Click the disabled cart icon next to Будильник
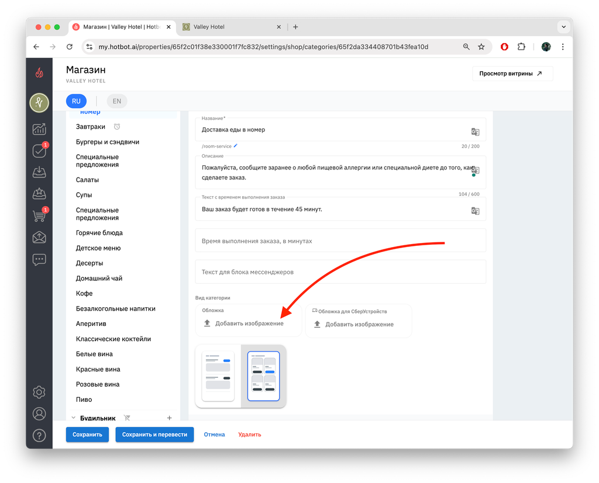This screenshot has height=483, width=599. click(127, 418)
